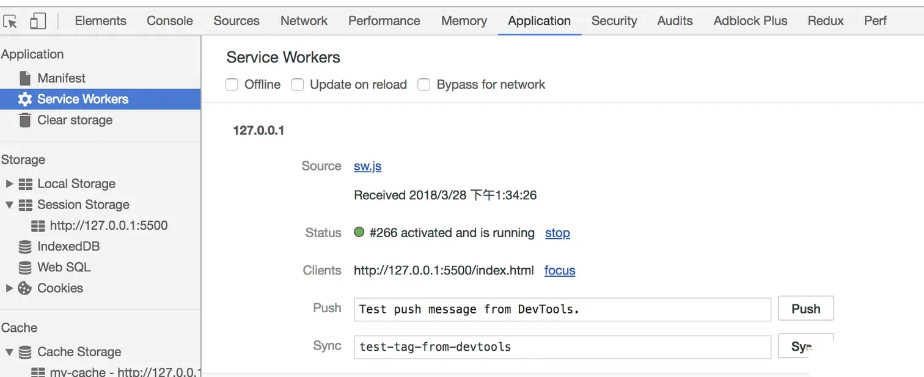Image resolution: width=924 pixels, height=377 pixels.
Task: Stop the running service worker
Action: pos(557,233)
